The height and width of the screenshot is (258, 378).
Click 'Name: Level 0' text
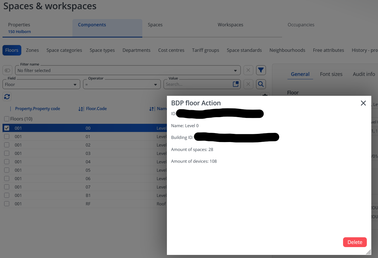point(185,126)
